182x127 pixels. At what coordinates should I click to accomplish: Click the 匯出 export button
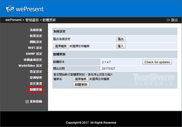tap(121, 39)
